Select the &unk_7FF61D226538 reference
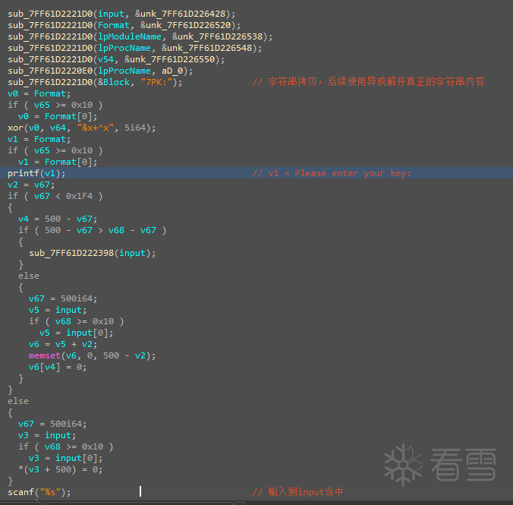513x505 pixels. tap(218, 36)
